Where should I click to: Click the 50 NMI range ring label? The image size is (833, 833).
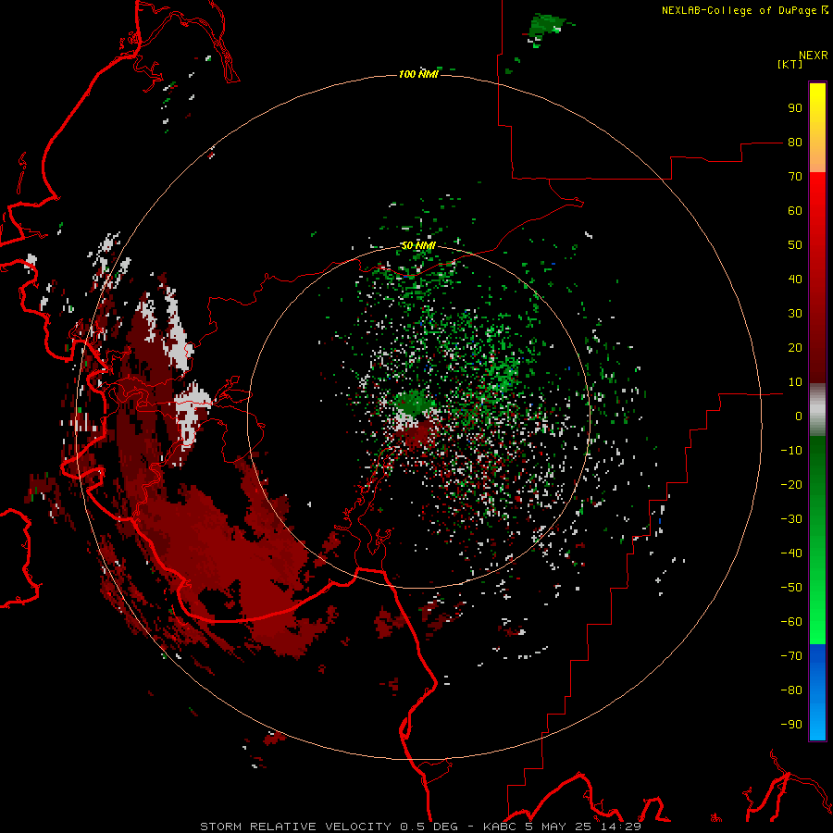(418, 245)
